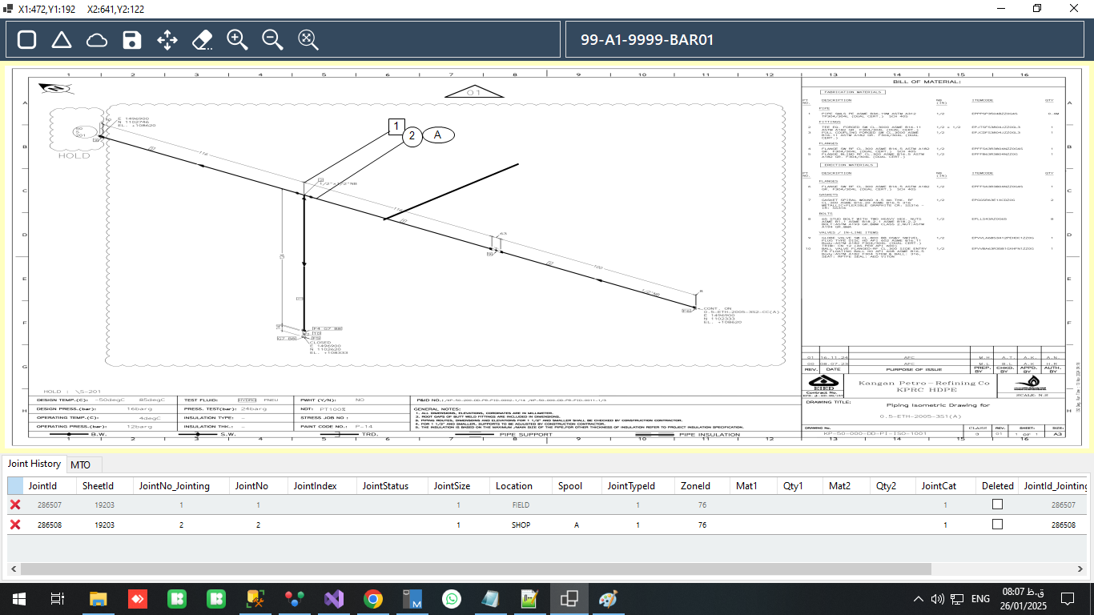This screenshot has width=1094, height=615.
Task: Select the eraser tool
Action: tap(203, 39)
